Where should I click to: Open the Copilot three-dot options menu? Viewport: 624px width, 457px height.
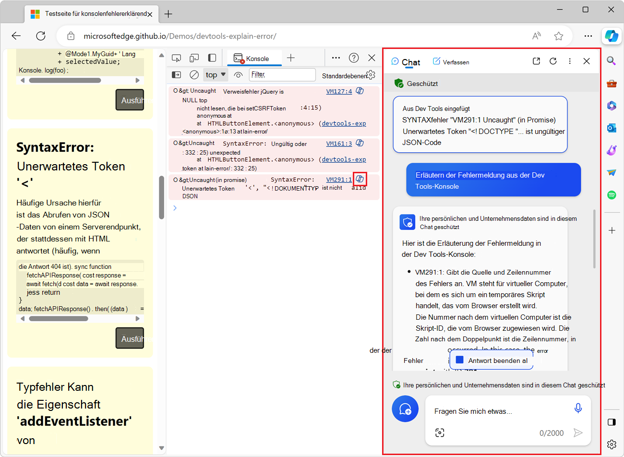click(x=570, y=61)
